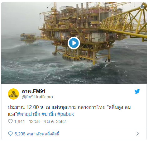Open the สวพ.FM91 account name
This screenshot has height=141, width=148.
34,91
